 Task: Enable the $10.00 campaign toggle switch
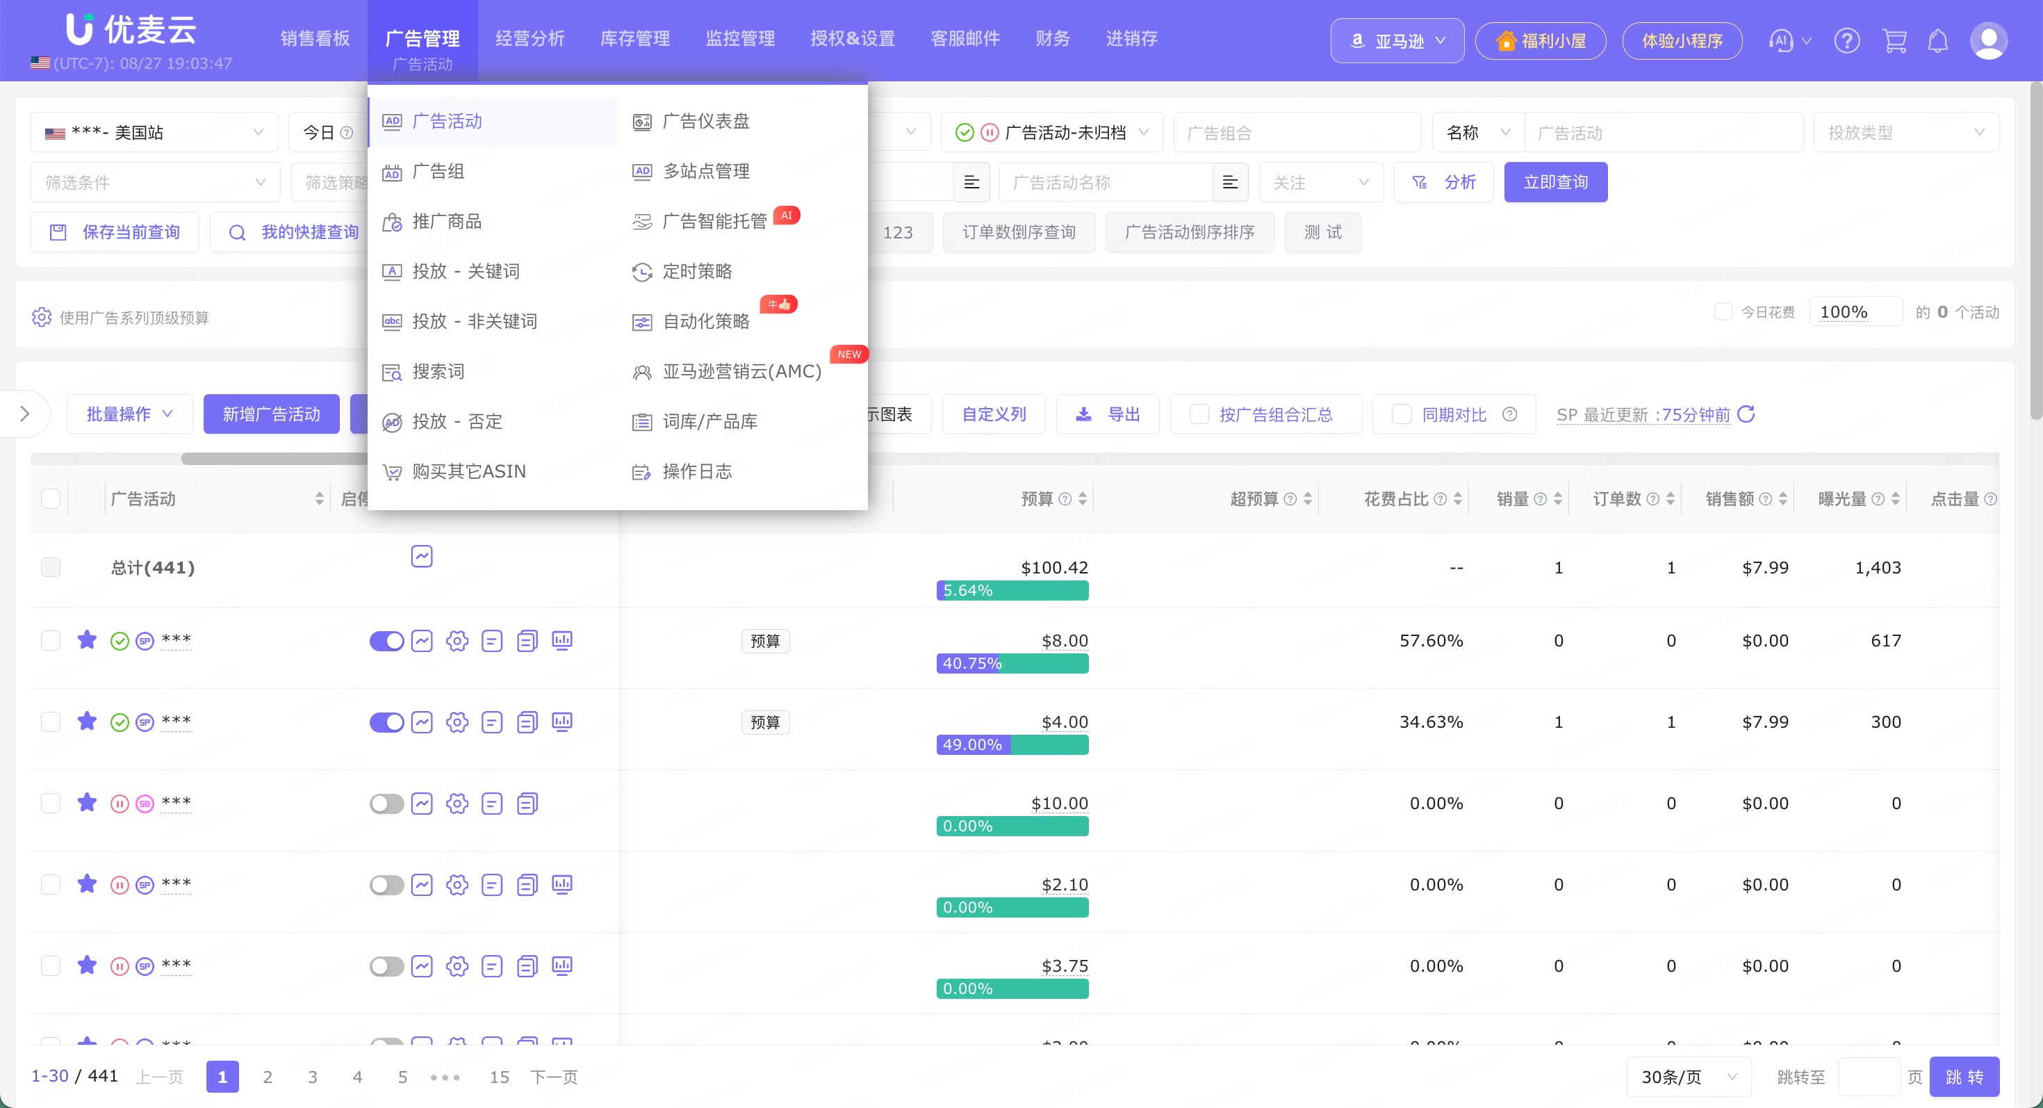coord(387,804)
